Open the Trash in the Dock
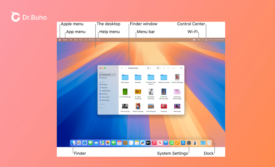 [208, 143]
